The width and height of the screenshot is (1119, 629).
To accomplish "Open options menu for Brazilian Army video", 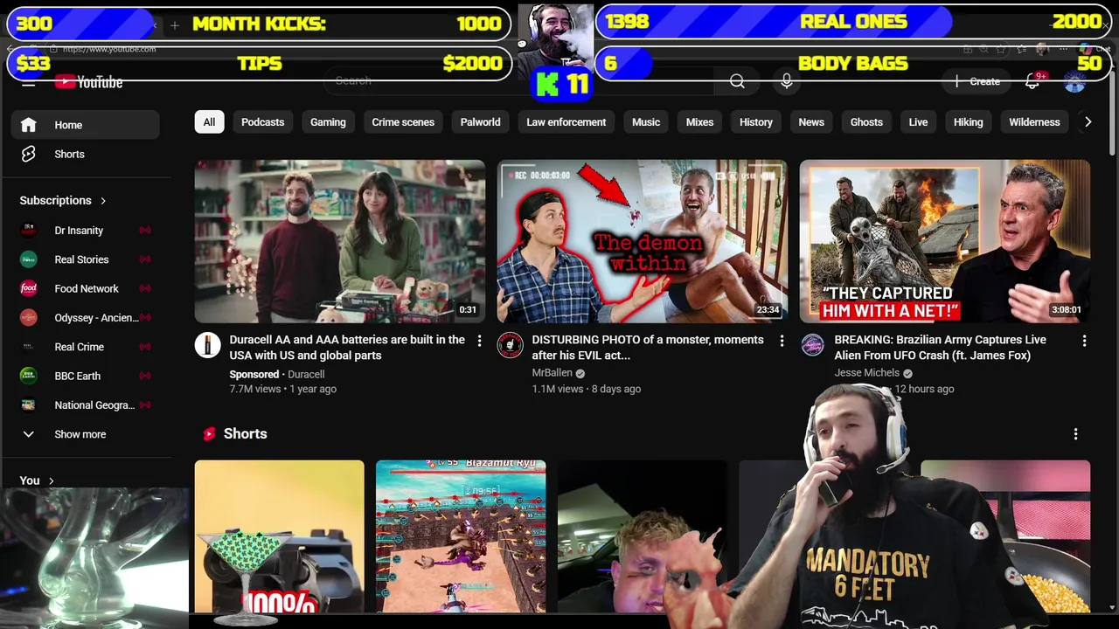I will (x=1084, y=341).
